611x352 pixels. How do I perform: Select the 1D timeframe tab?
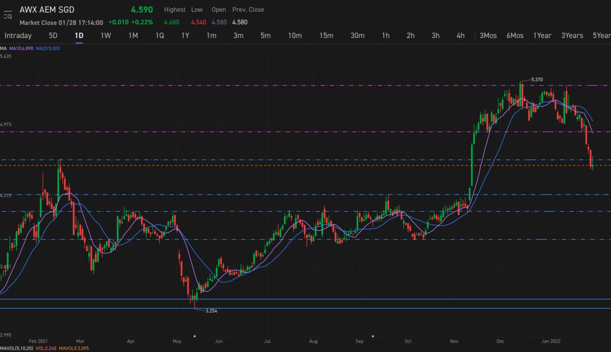79,36
